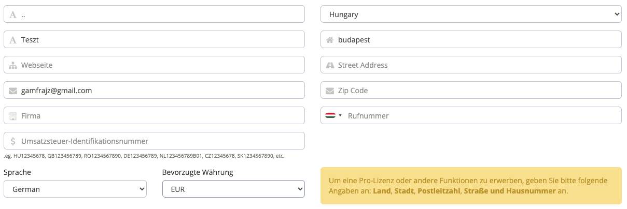Screen dimensions: 627x209
Task: Open the Bevorzugte Währung EUR dropdown
Action: coord(233,189)
